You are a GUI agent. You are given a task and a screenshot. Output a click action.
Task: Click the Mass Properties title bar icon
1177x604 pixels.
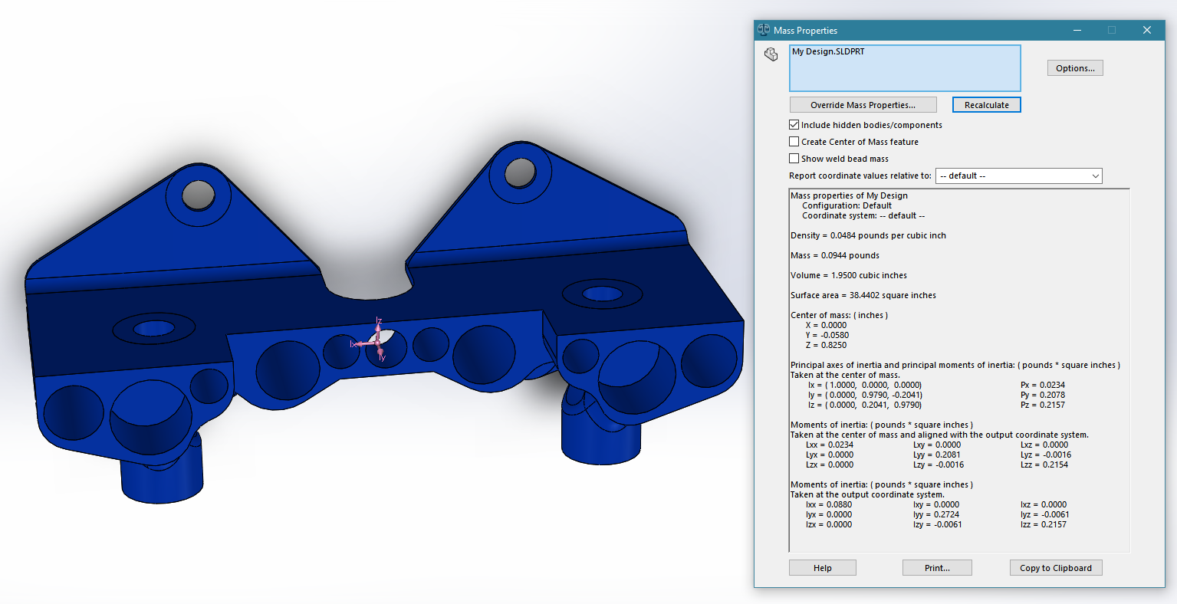tap(764, 30)
